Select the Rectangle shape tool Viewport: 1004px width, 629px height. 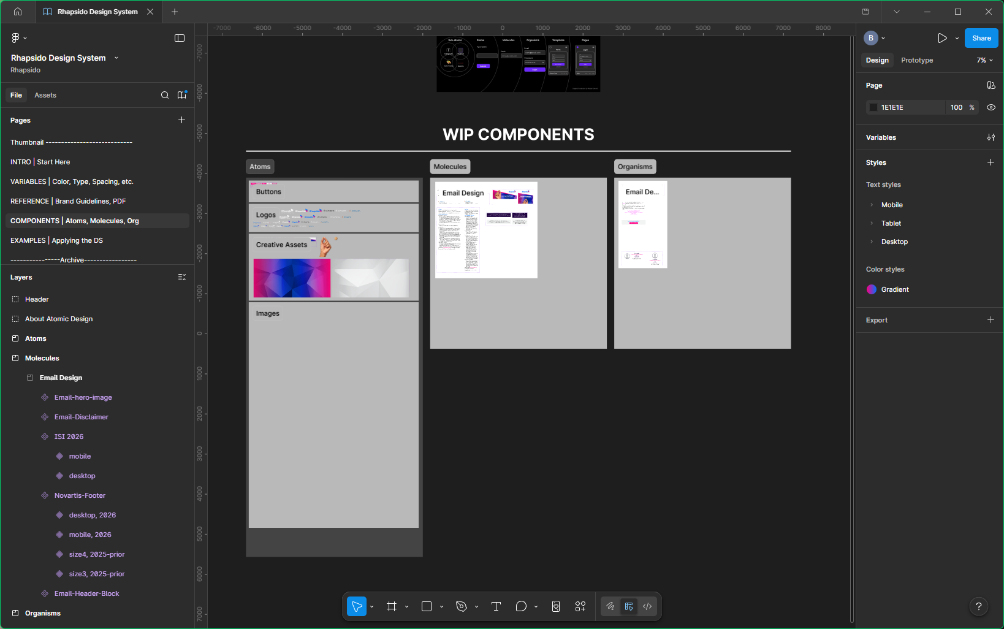click(426, 606)
